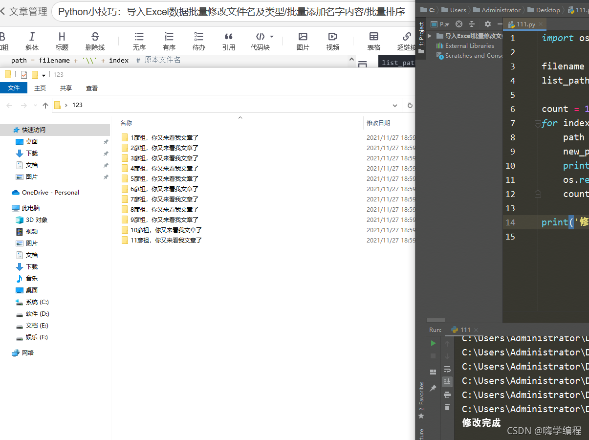Sort files by the 名称 column header
This screenshot has width=589, height=440.
tap(126, 123)
